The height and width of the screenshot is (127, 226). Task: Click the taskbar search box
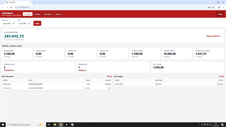tap(26, 125)
